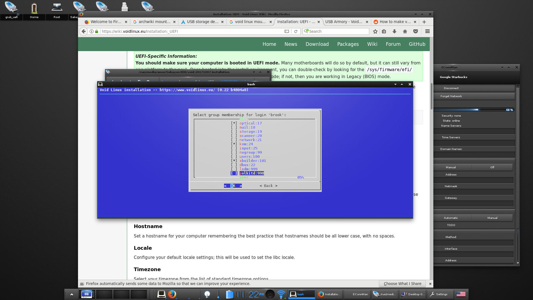Viewport: 533px width, 300px height.
Task: Launch Firefox from the taskbar launcher
Action: tap(172, 294)
